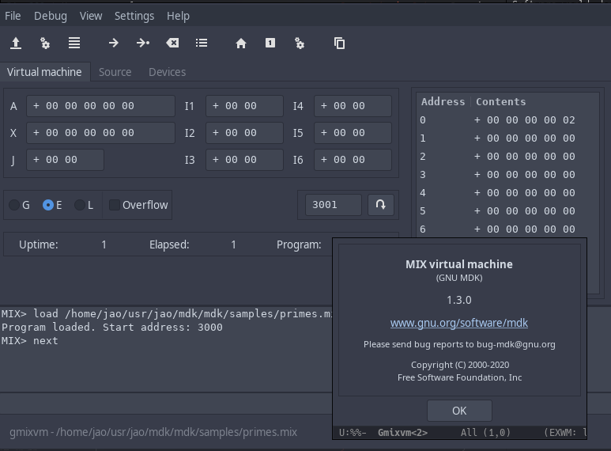Click the load file upload icon
This screenshot has width=611, height=451.
tap(16, 43)
